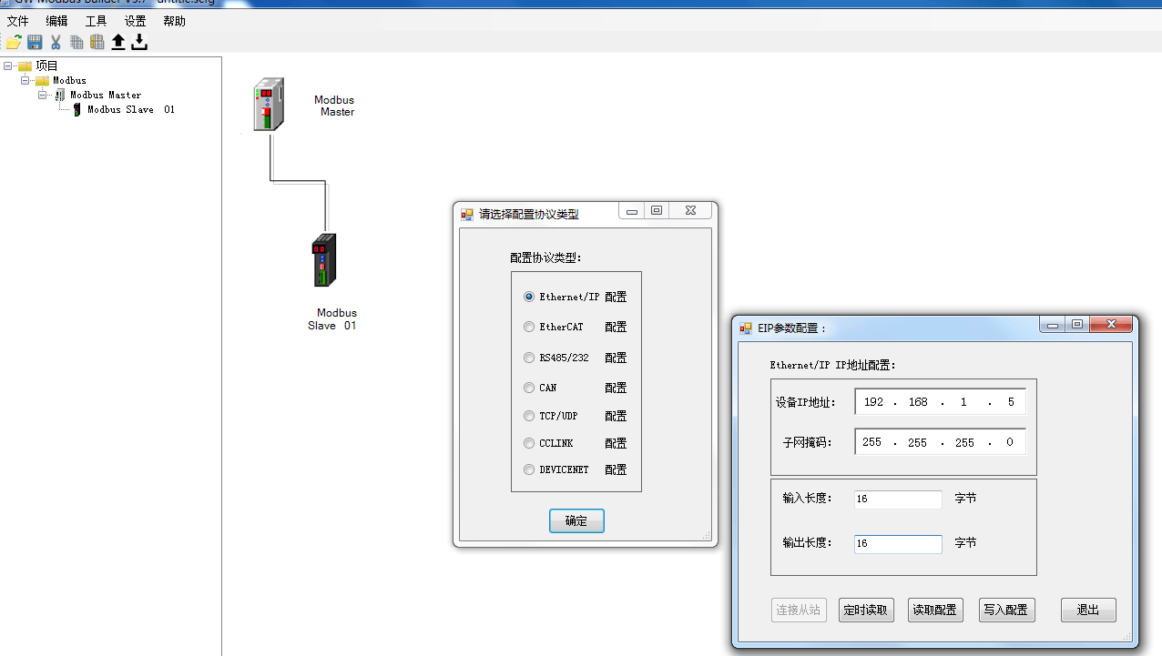Collapse the Modbus tree node
Viewport: 1162px width, 656px height.
click(x=25, y=80)
